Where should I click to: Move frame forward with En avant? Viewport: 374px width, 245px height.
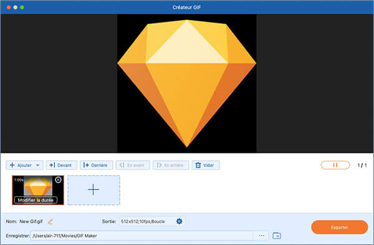click(133, 165)
